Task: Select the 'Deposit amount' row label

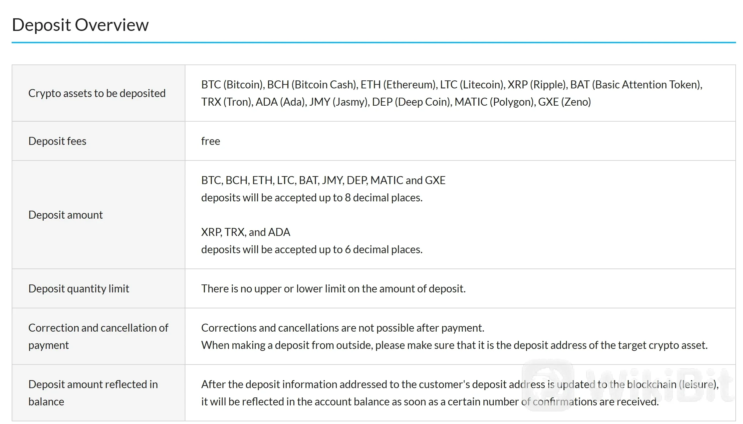Action: point(66,215)
